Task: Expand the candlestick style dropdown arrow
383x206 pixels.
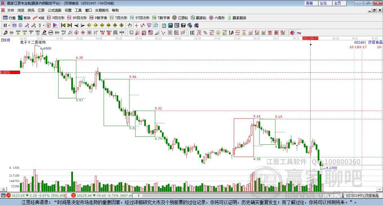Action: 44,25
